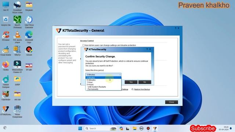Open help in Confirm Security Change dialog
This screenshot has width=235, height=132.
pyautogui.click(x=147, y=49)
